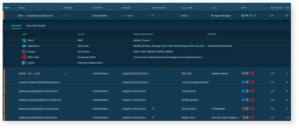Click the Teams icon in ralph's row
Screen dimensions: 299x129
point(248,117)
